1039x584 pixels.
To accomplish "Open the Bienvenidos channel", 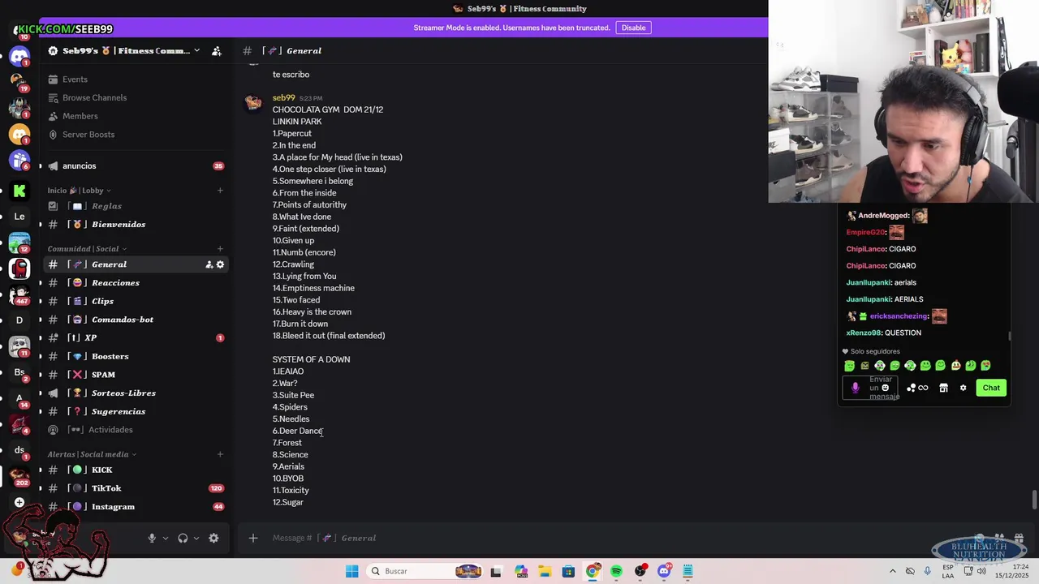I will [x=136, y=224].
